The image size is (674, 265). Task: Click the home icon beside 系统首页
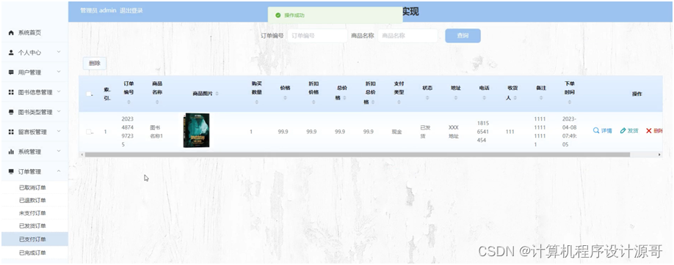pyautogui.click(x=11, y=33)
